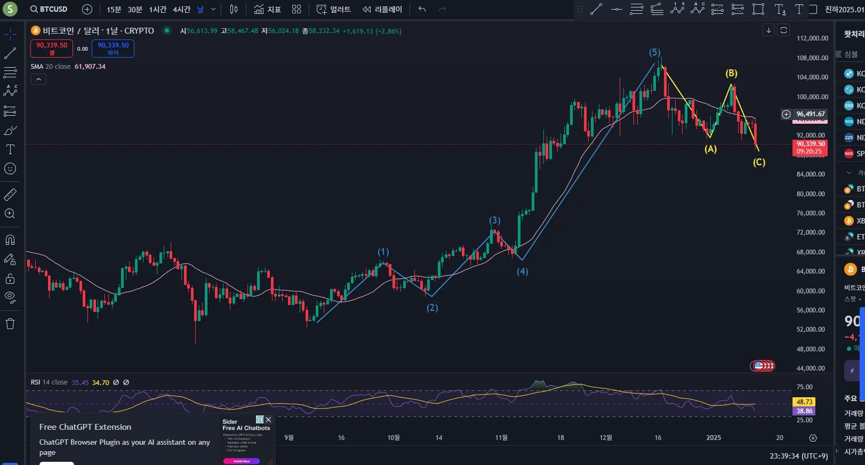Toggle magnet mode for drawings
This screenshot has width=865, height=465.
click(10, 240)
